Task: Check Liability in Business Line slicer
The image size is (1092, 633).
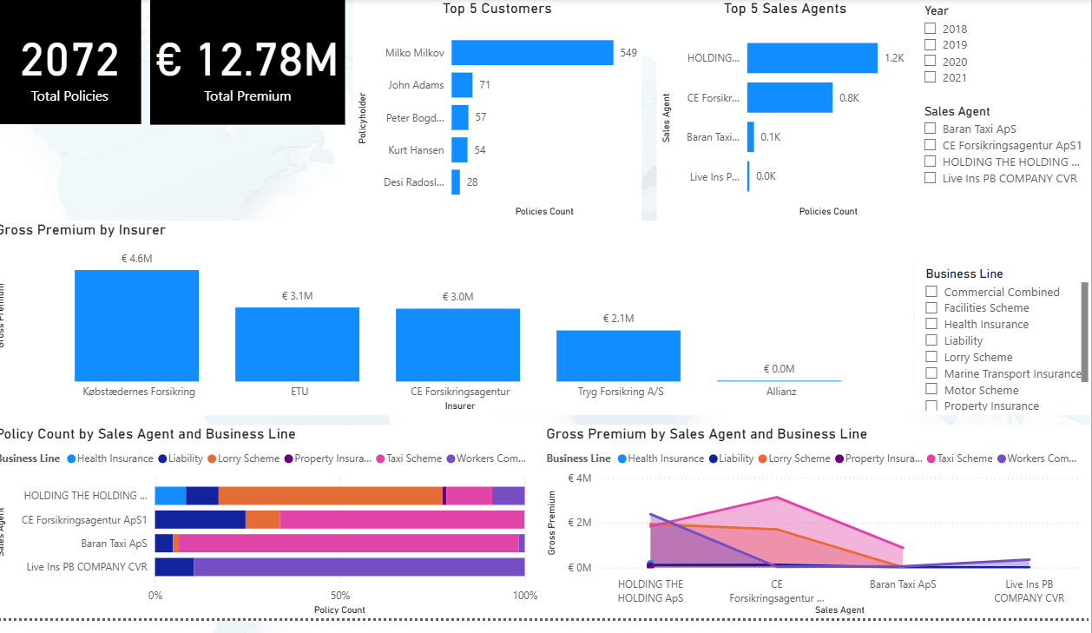Action: click(x=931, y=340)
